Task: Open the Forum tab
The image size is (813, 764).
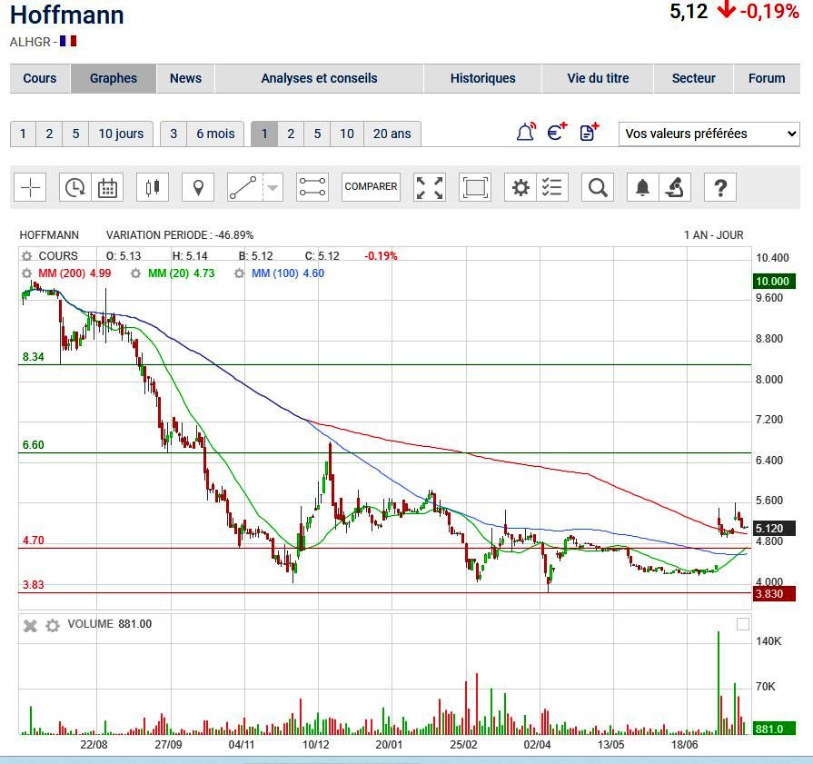Action: [x=767, y=78]
